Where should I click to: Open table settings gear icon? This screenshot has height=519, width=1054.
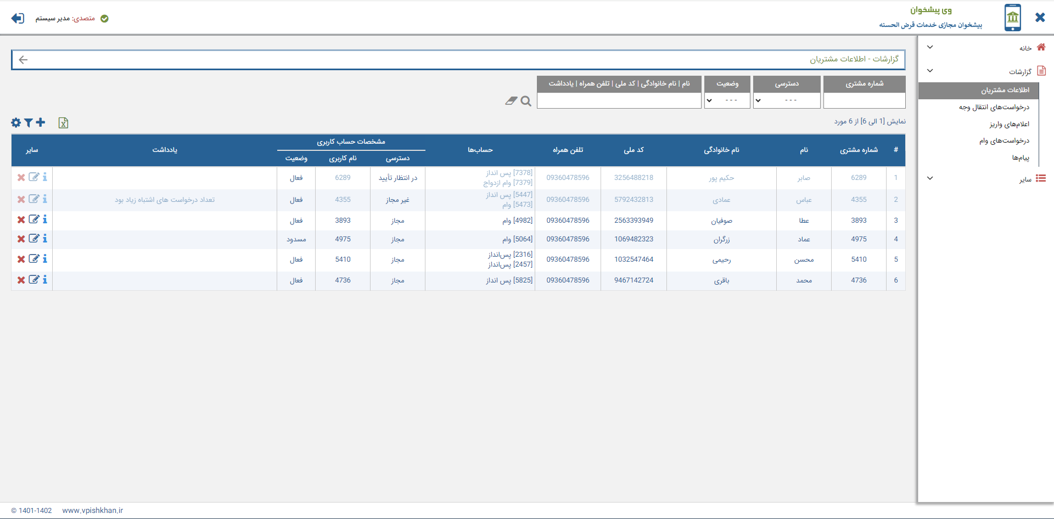(x=16, y=123)
